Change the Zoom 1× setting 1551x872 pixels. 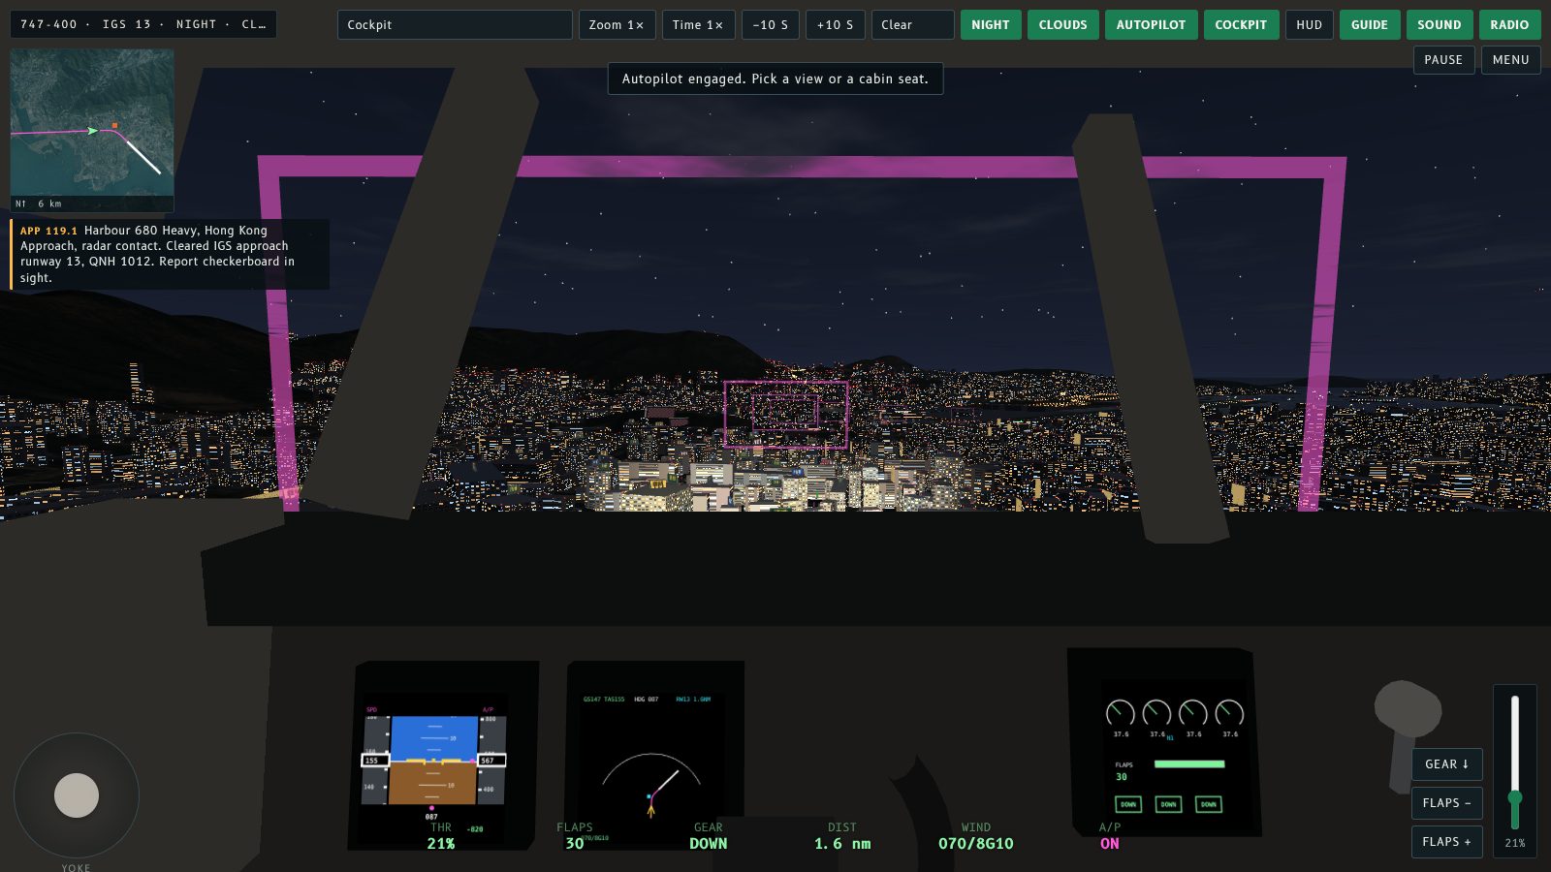(x=617, y=24)
